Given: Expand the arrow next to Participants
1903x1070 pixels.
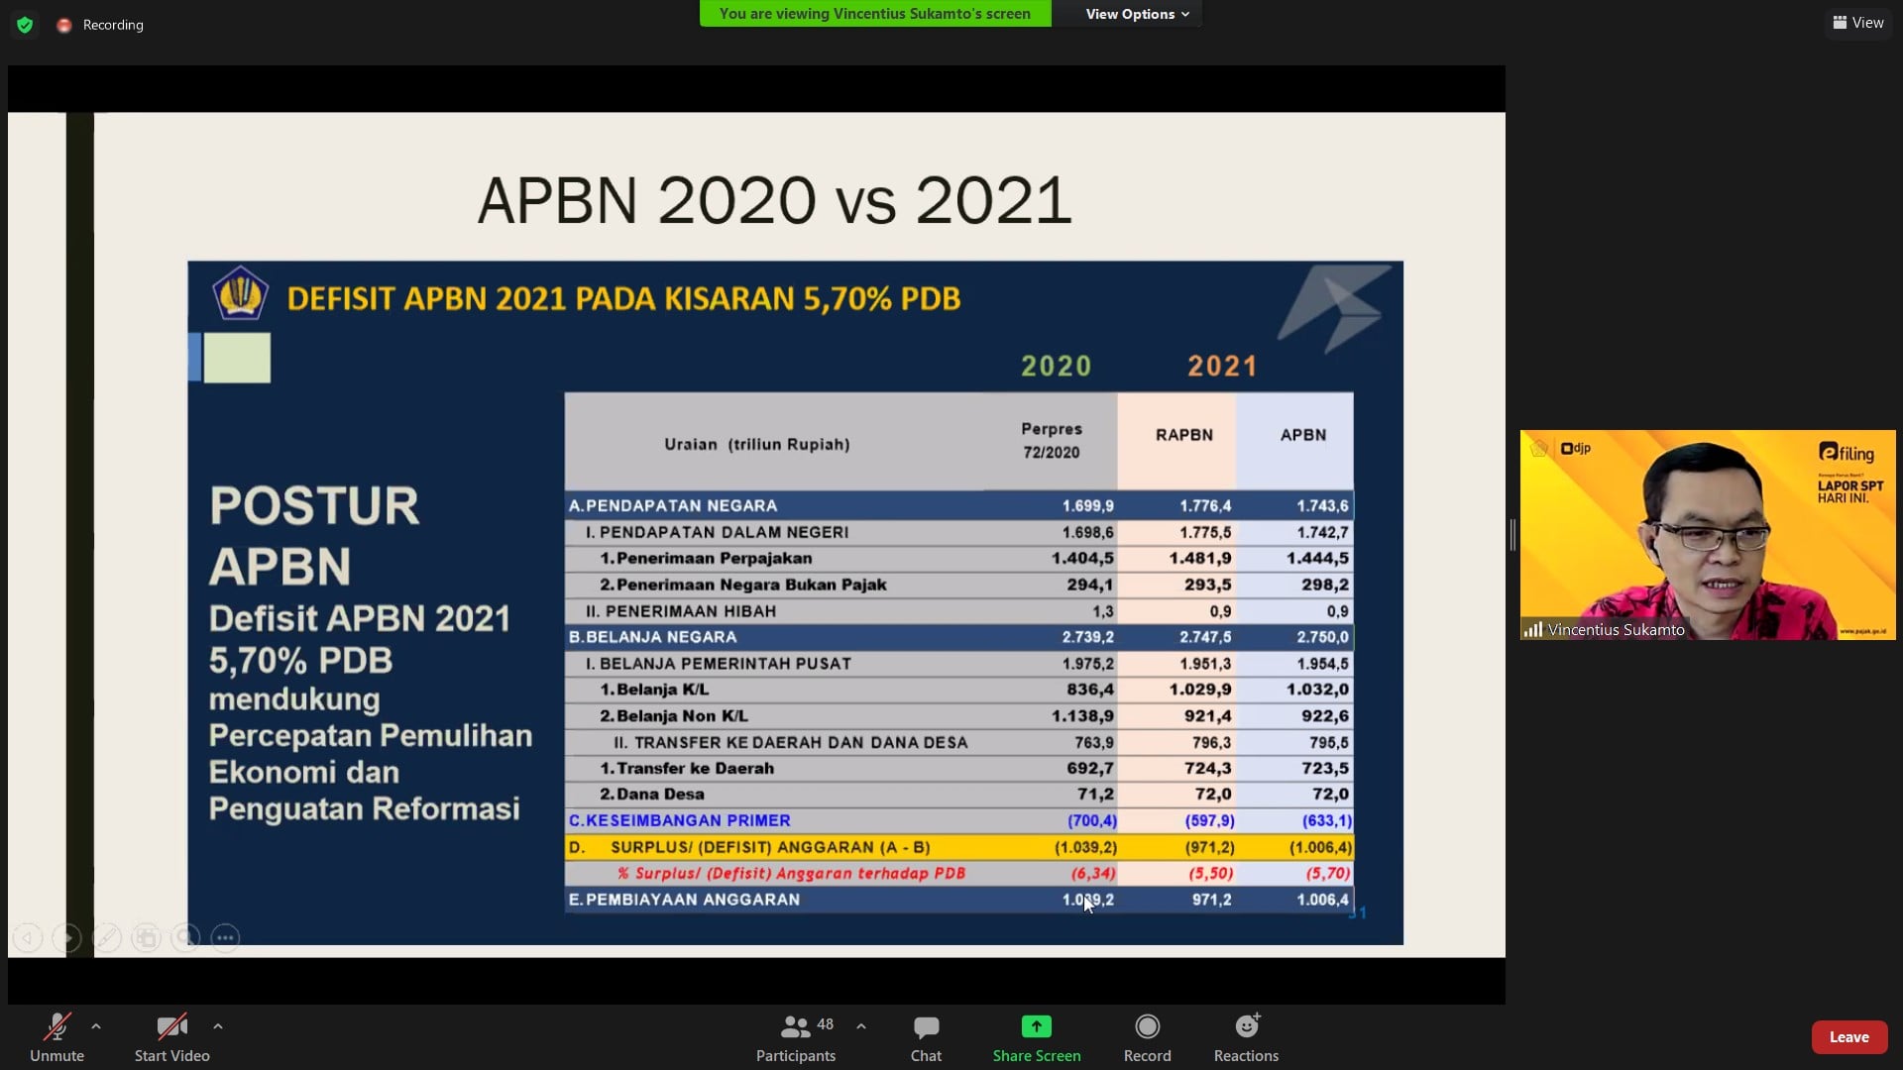Looking at the screenshot, I should 861,1026.
